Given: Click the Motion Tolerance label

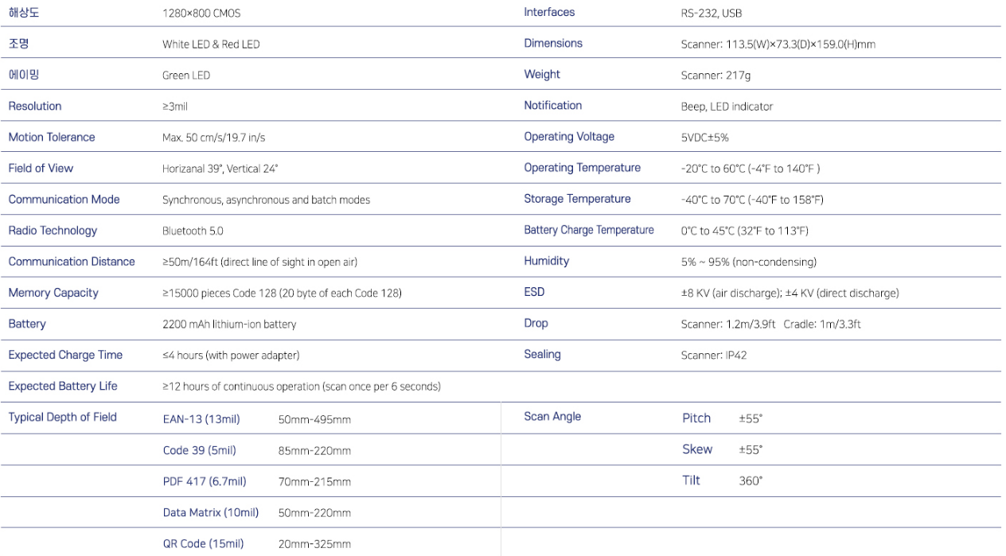Looking at the screenshot, I should pyautogui.click(x=52, y=137).
